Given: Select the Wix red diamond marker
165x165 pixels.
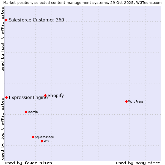Looking at the screenshot, I should 42,141.
